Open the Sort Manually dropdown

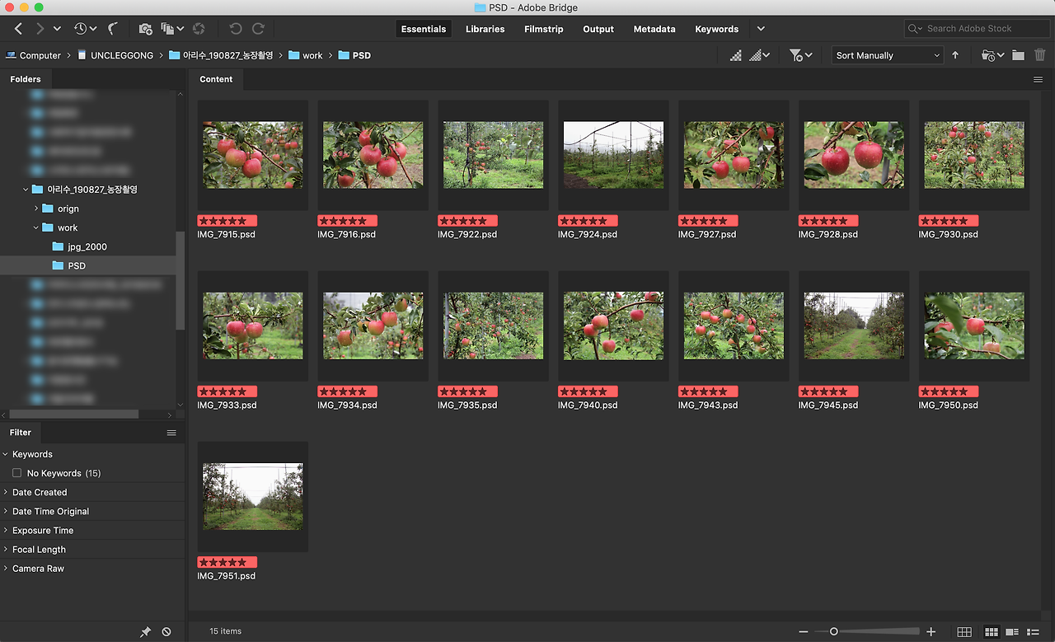pos(887,55)
